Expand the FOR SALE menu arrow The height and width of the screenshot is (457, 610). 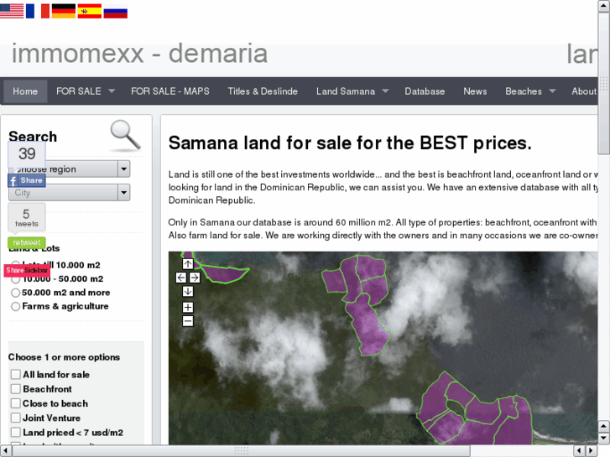click(112, 91)
